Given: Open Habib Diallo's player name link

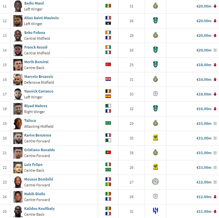Looking at the screenshot, I should 35,194.
